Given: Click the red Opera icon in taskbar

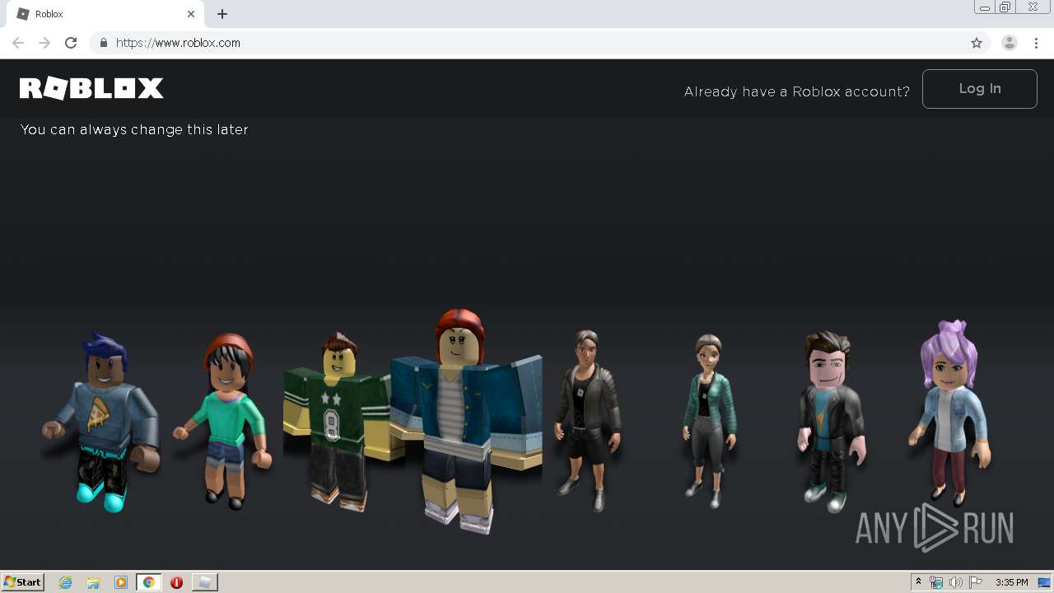Looking at the screenshot, I should 176,582.
